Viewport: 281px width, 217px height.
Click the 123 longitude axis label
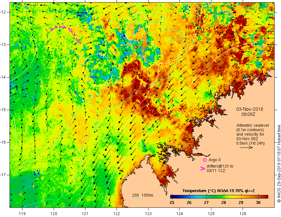(x=148, y=213)
